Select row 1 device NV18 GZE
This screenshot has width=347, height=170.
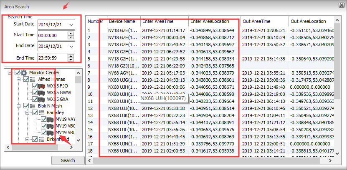124,30
